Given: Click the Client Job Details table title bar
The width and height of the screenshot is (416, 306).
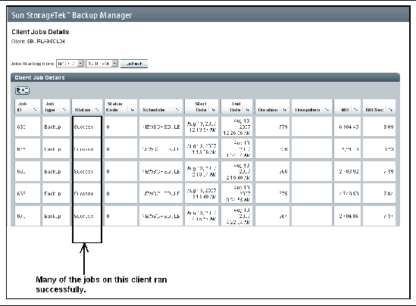Looking at the screenshot, I should (205, 78).
